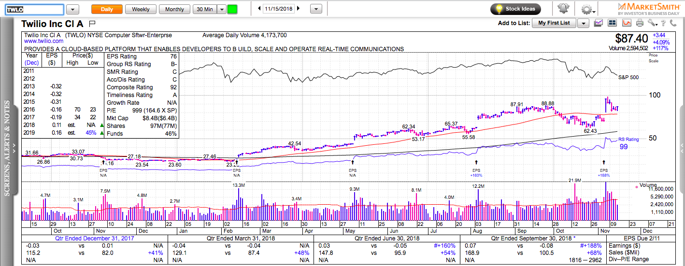Flag Twilio Inc Cl A stock
Screen dimensions: 685x266
(x=92, y=23)
